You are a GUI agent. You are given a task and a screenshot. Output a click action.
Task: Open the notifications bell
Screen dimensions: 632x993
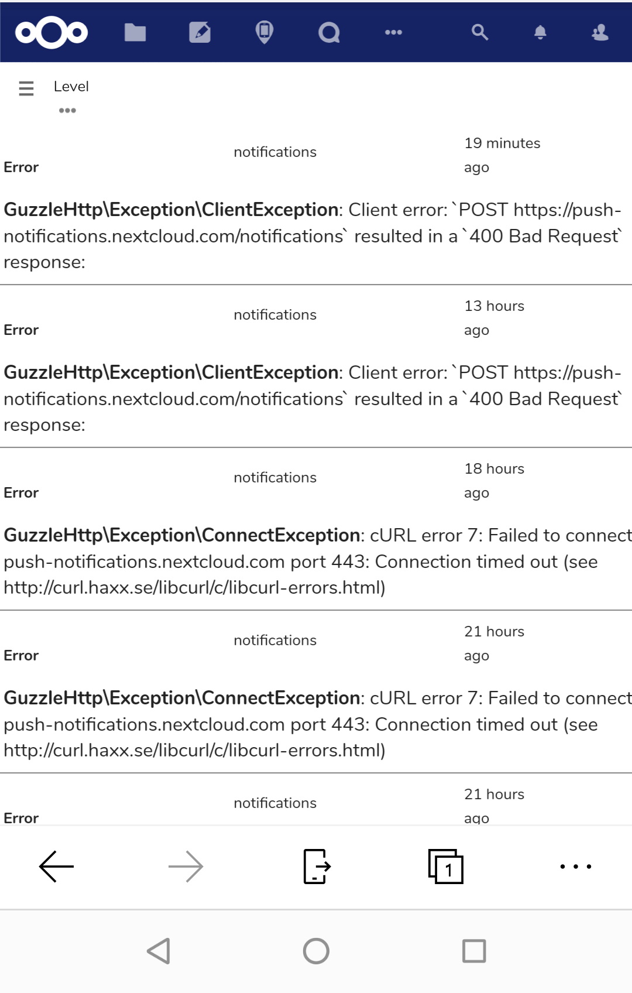click(x=540, y=32)
